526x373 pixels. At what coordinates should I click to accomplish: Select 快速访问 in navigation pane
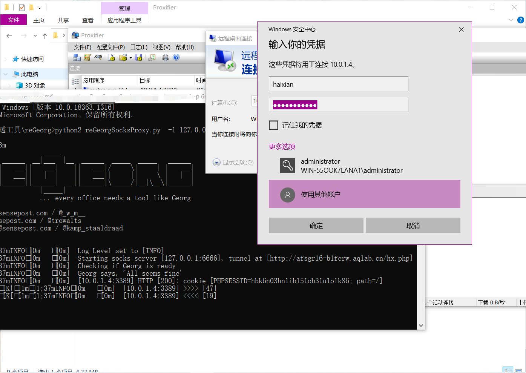(32, 59)
